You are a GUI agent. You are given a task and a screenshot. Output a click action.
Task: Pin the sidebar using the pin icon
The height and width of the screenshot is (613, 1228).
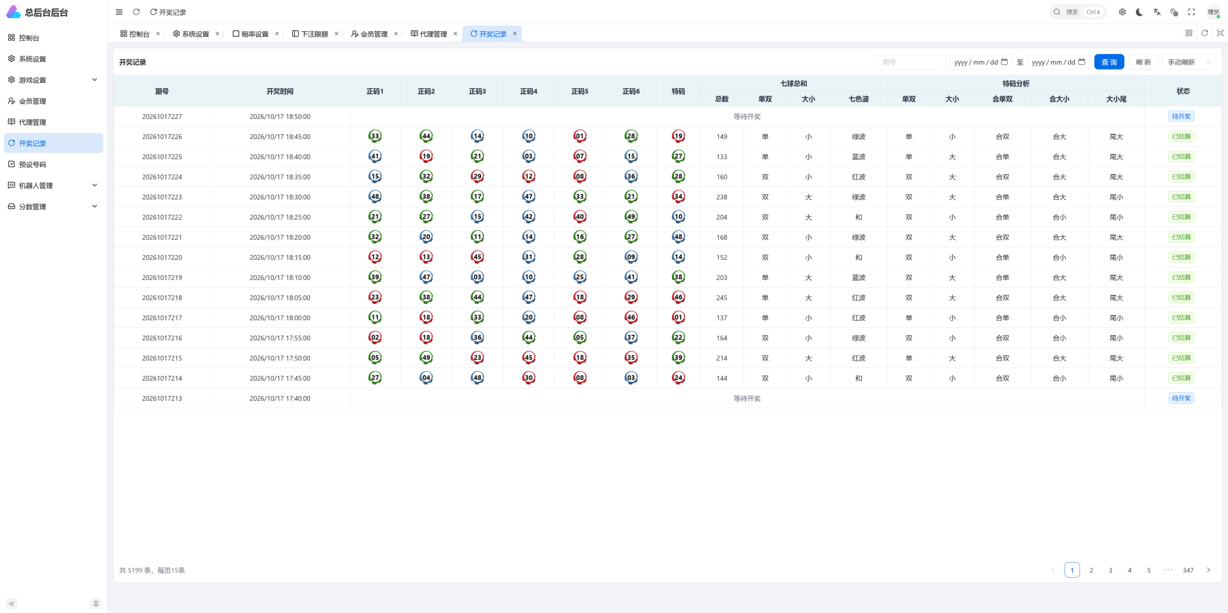(x=96, y=604)
